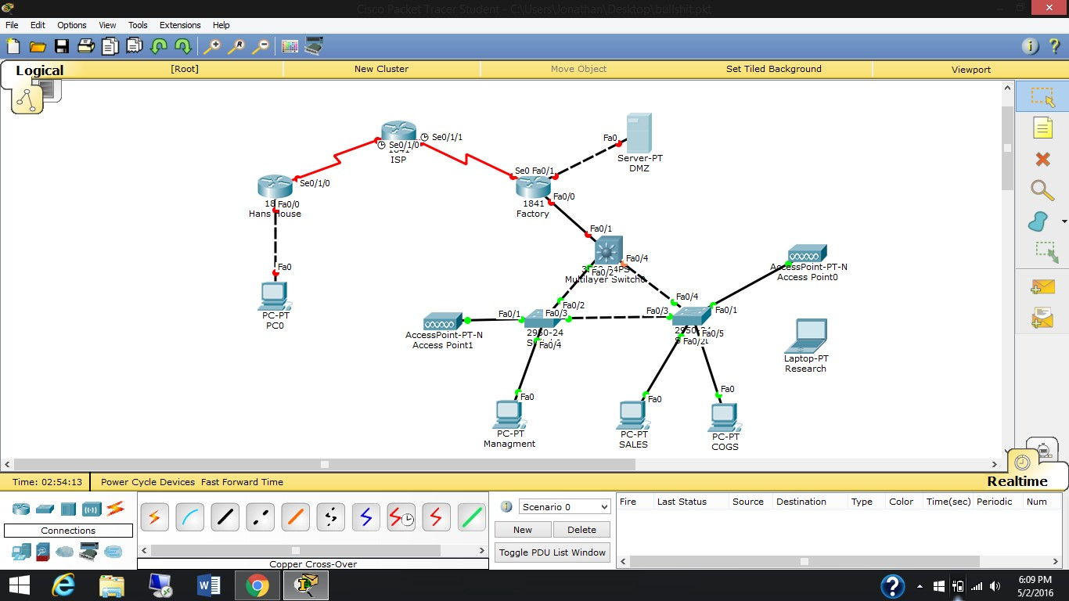Pick the blue Serial DTE cable
This screenshot has width=1069, height=601.
click(365, 517)
